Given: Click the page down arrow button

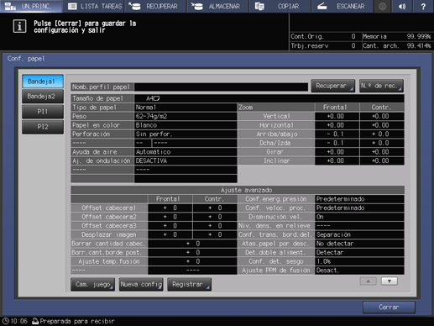Looking at the screenshot, I should coord(390,281).
